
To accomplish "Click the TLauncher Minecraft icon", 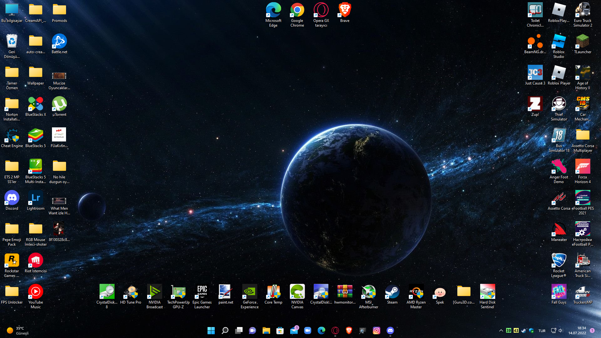I will pyautogui.click(x=583, y=44).
